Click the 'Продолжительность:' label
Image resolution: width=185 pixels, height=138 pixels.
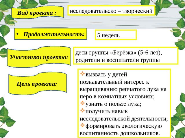[x=51, y=34]
